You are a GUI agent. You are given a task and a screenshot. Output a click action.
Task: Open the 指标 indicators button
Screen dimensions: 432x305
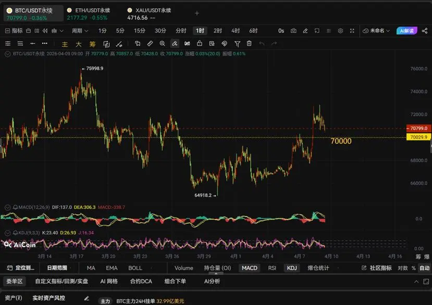(14, 31)
